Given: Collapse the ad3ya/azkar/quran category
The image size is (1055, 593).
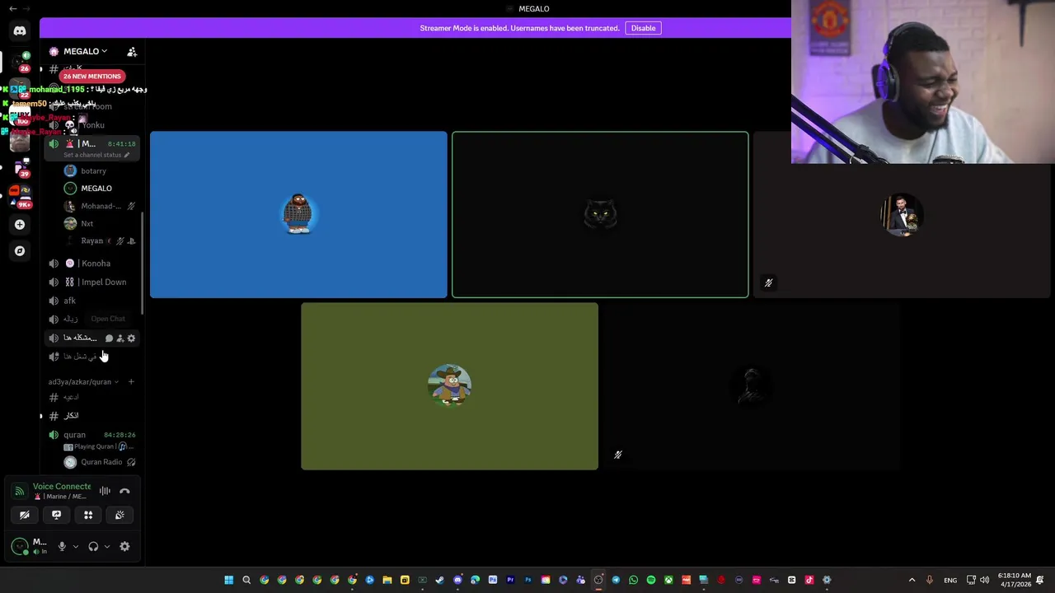Looking at the screenshot, I should [83, 382].
